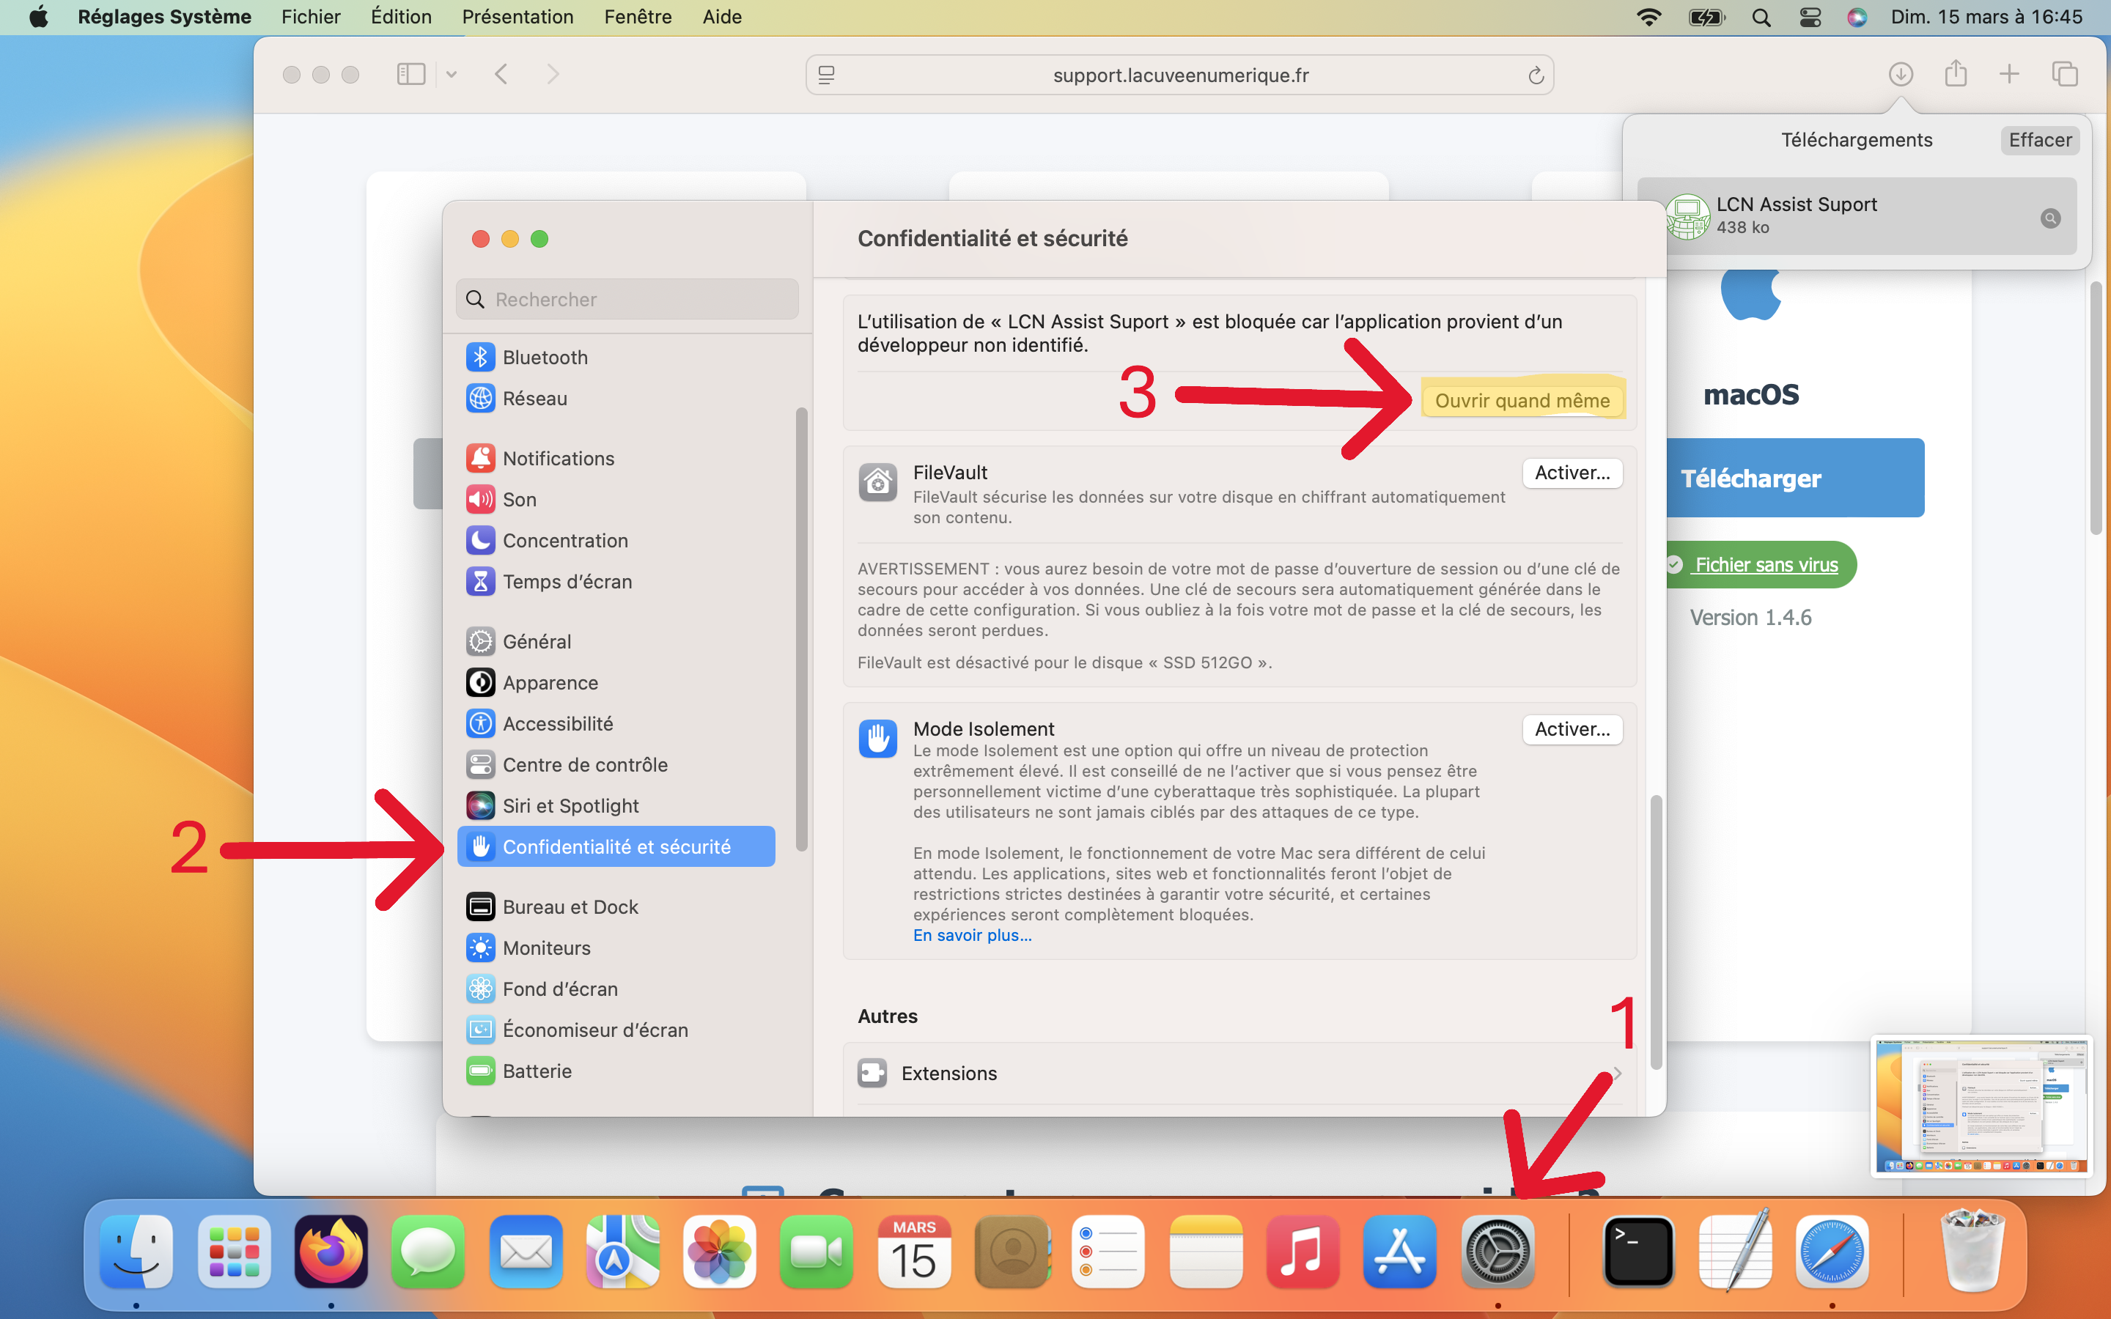Open App Store from the Dock
Viewport: 2111px width, 1319px height.
[1399, 1252]
